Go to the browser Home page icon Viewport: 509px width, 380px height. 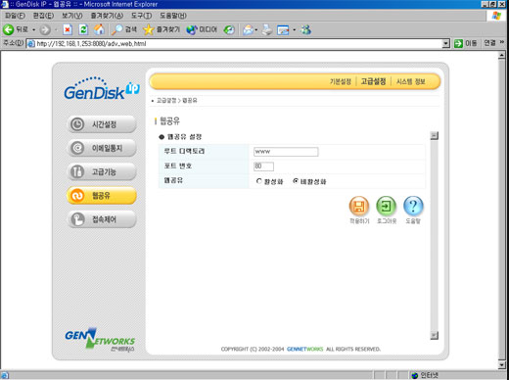tap(99, 29)
